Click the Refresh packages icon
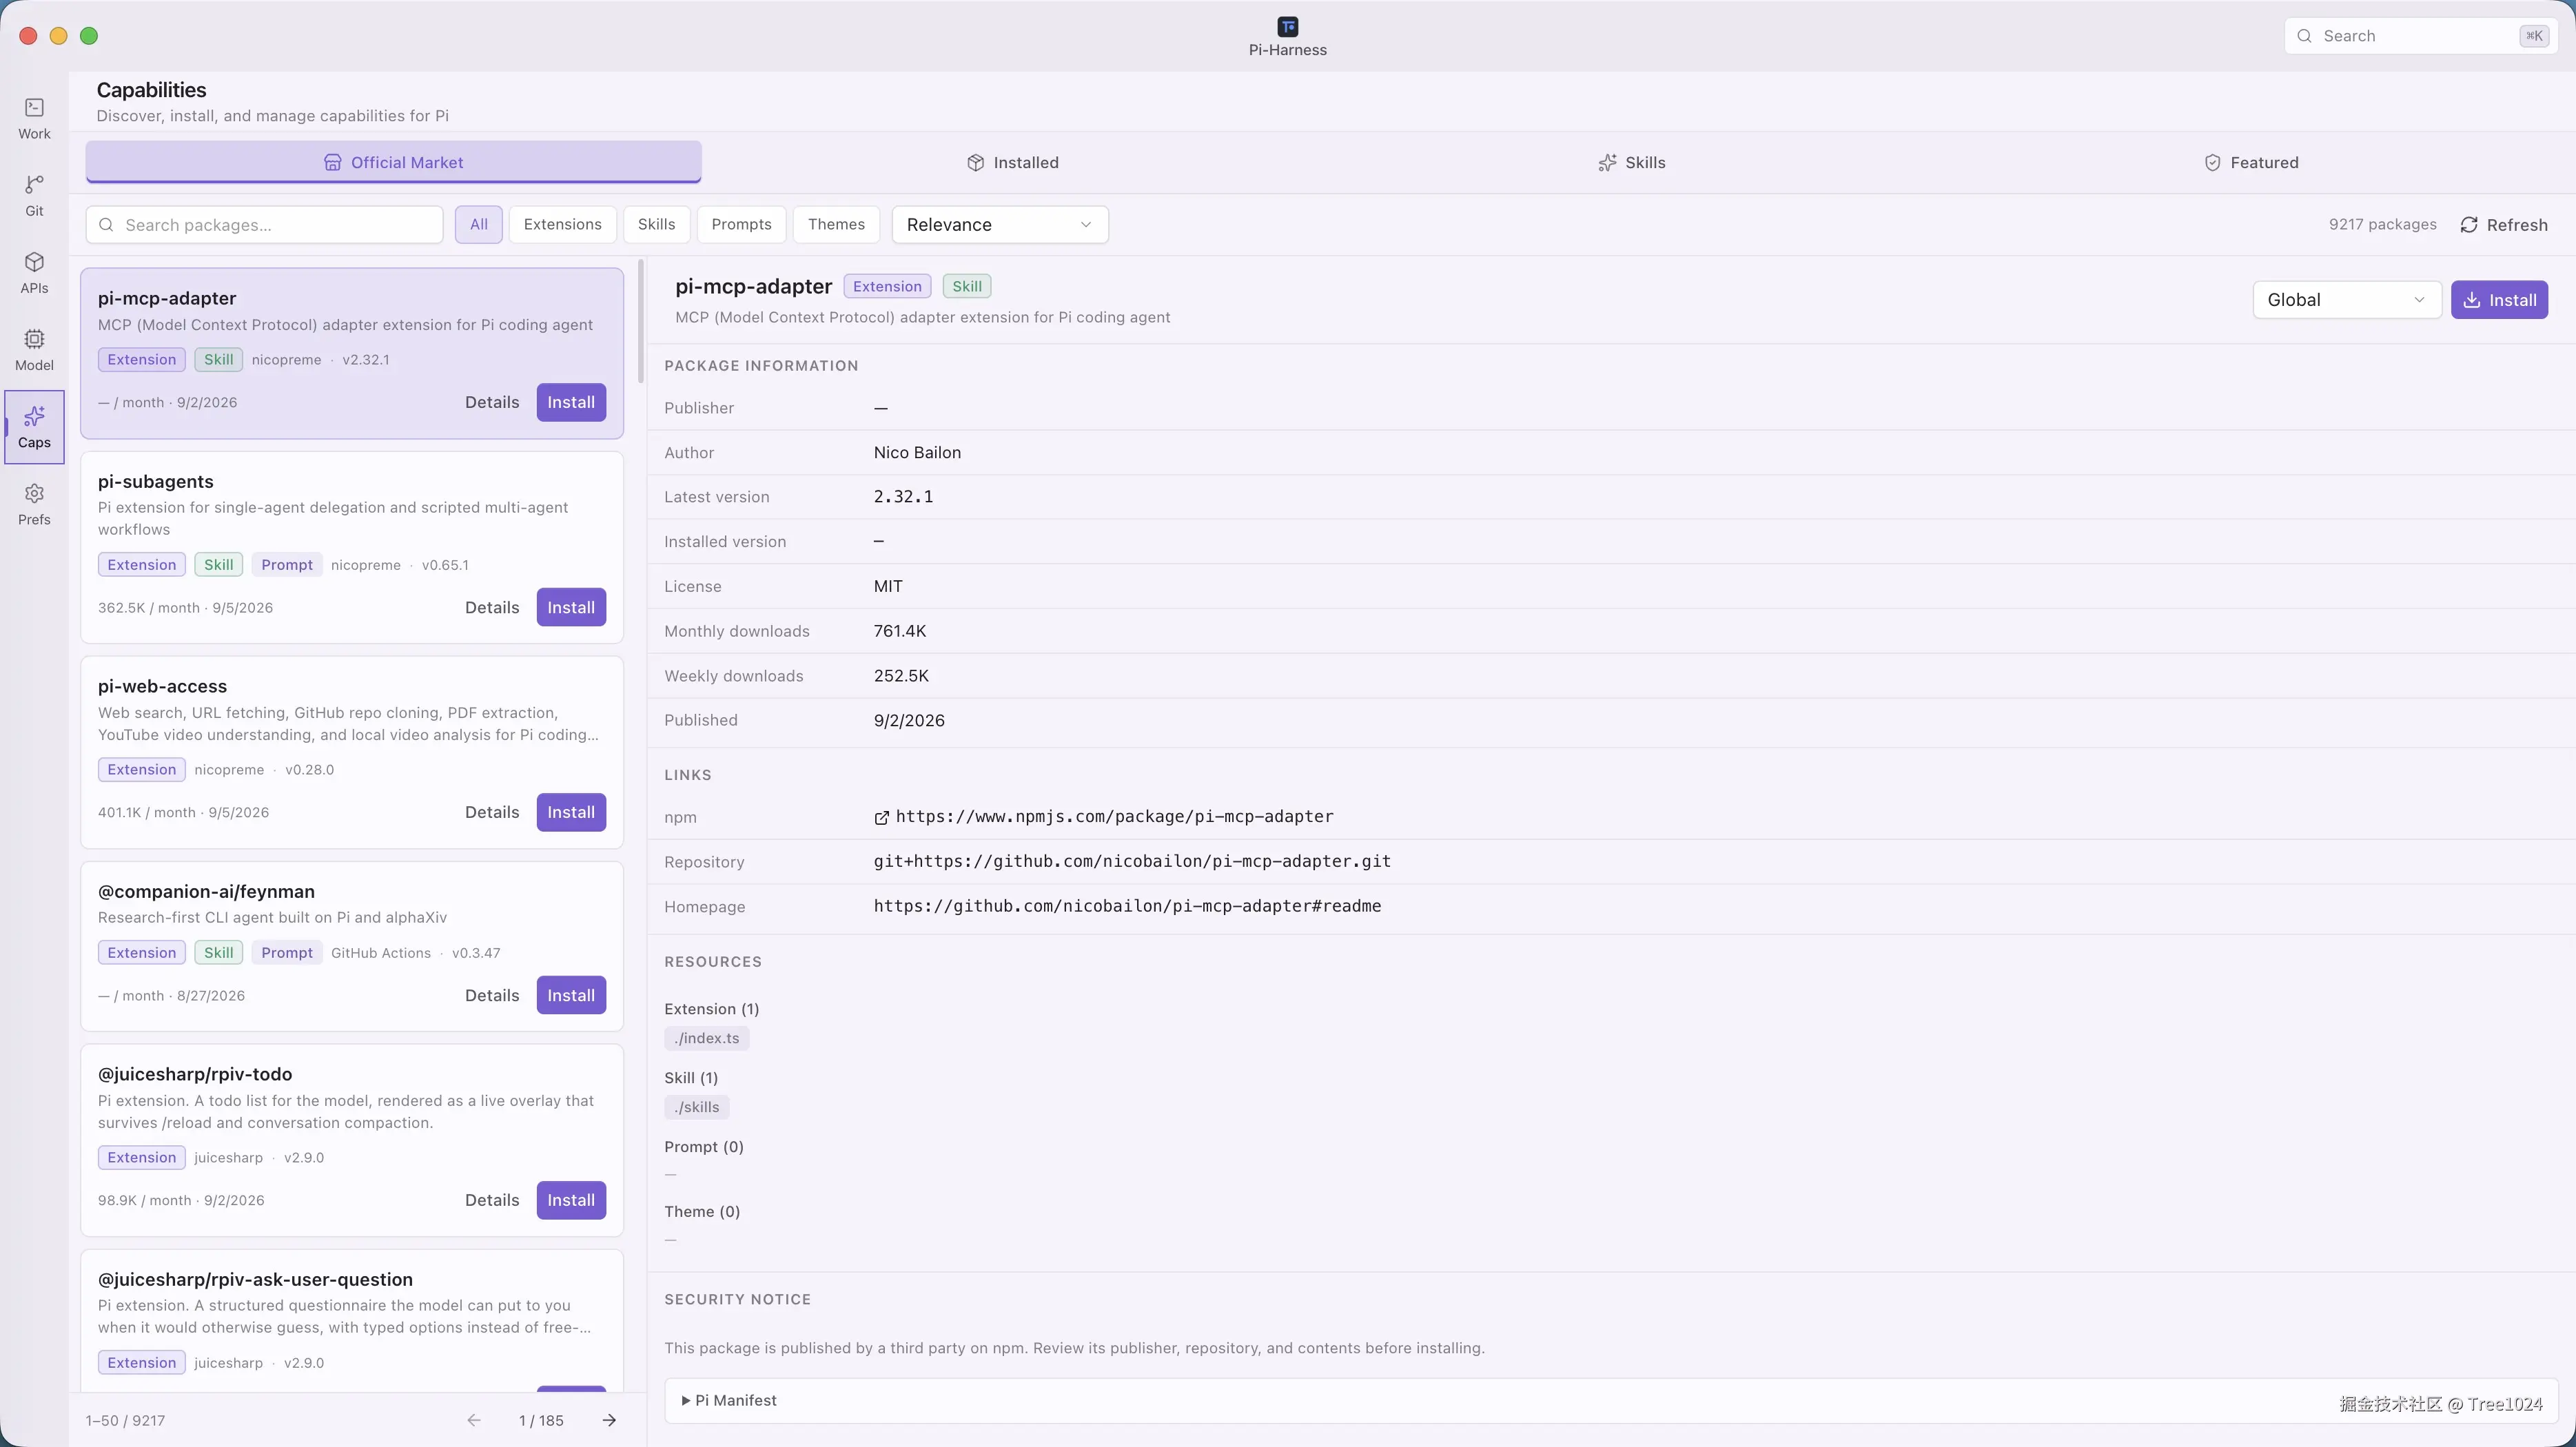 [x=2469, y=225]
